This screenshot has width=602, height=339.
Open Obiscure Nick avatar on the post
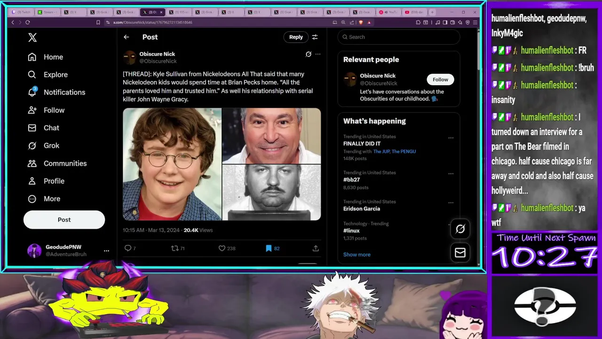click(129, 57)
